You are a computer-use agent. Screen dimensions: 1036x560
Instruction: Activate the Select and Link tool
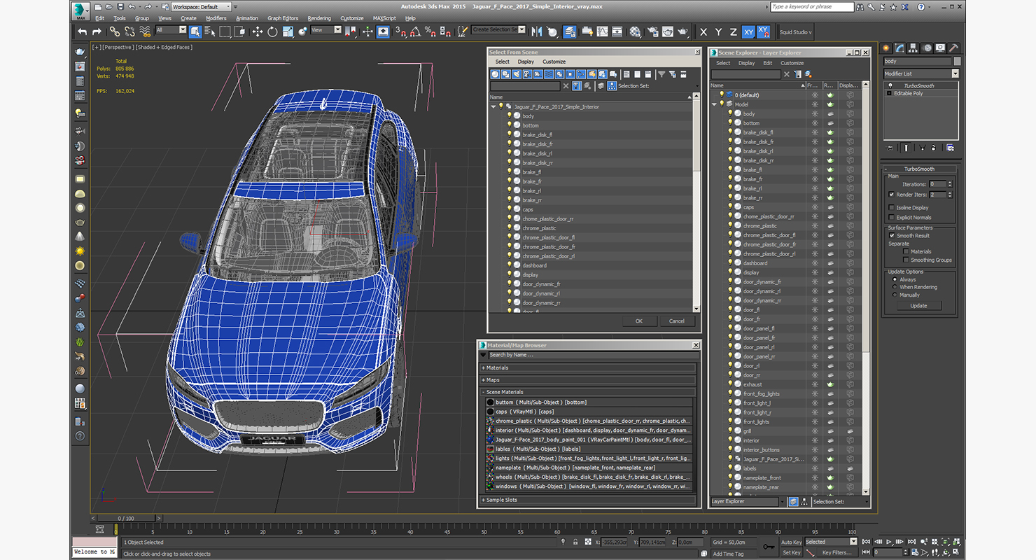(114, 31)
